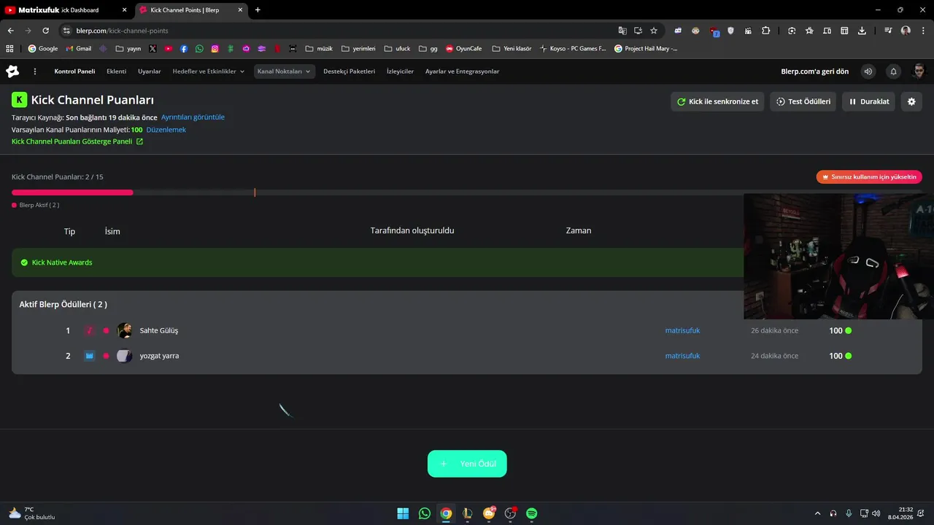Open Windows Start menu
Image resolution: width=934 pixels, height=525 pixels.
point(403,513)
